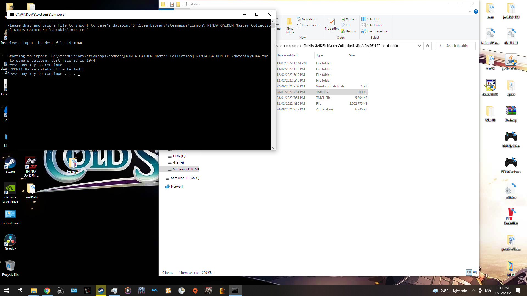
Task: Open the Open button's dropdown arrow
Action: click(356, 19)
